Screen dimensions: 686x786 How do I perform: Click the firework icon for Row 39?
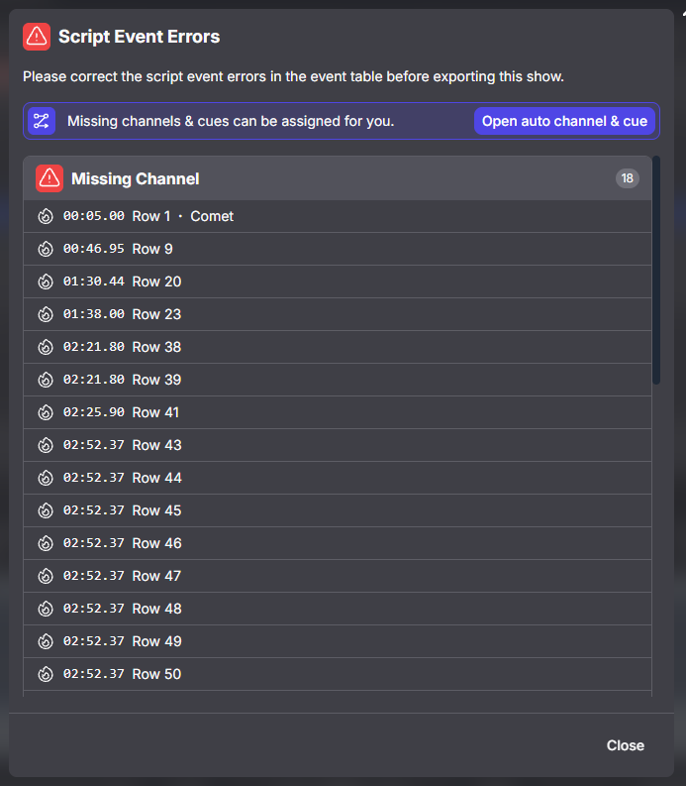[x=46, y=380]
